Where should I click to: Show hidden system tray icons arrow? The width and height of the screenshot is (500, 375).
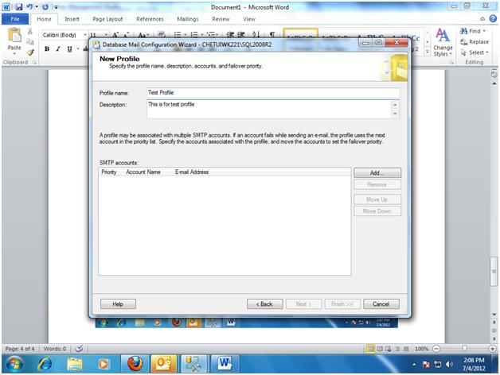coord(414,365)
